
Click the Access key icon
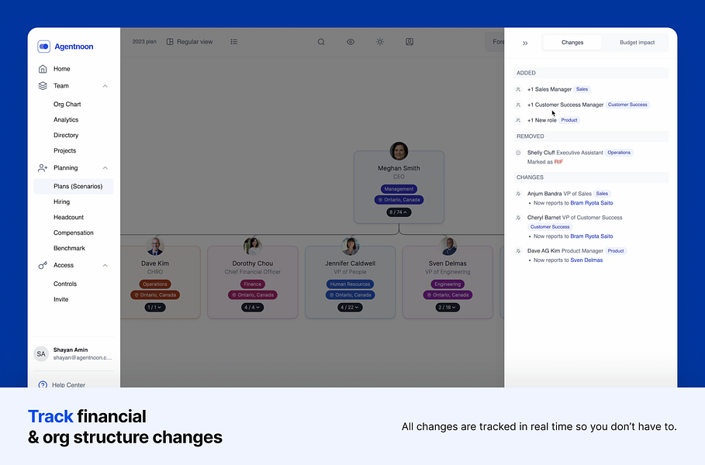(43, 266)
